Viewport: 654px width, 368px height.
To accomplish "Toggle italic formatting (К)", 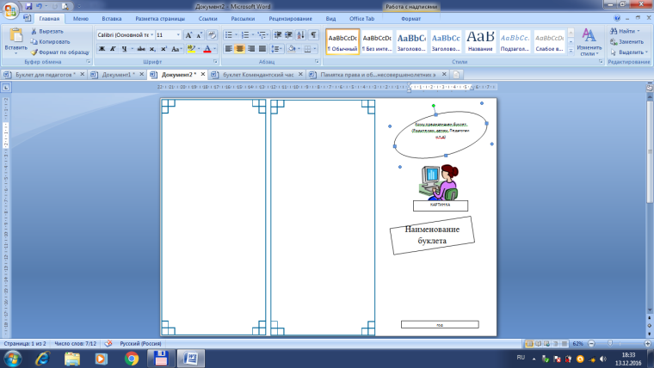I will click(114, 49).
